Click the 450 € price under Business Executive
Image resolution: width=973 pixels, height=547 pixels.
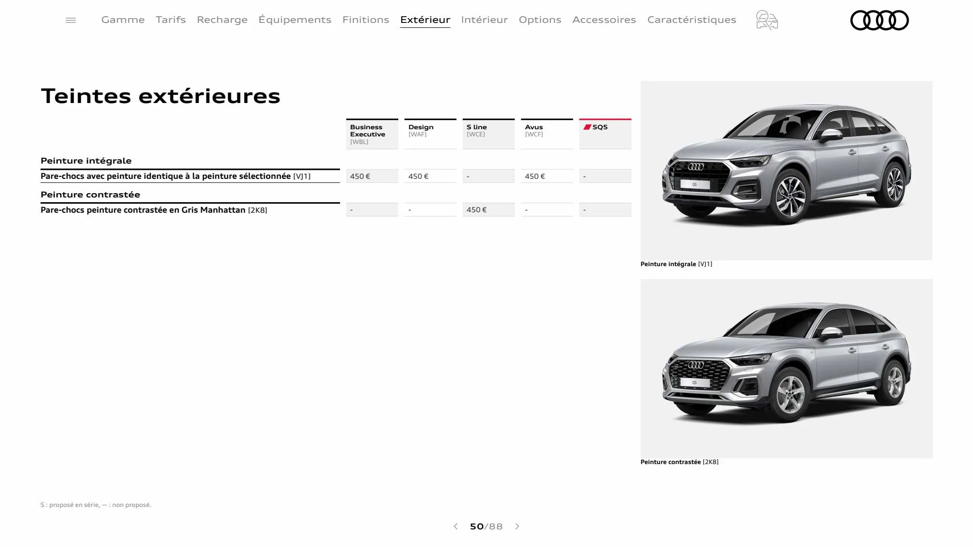coord(372,176)
